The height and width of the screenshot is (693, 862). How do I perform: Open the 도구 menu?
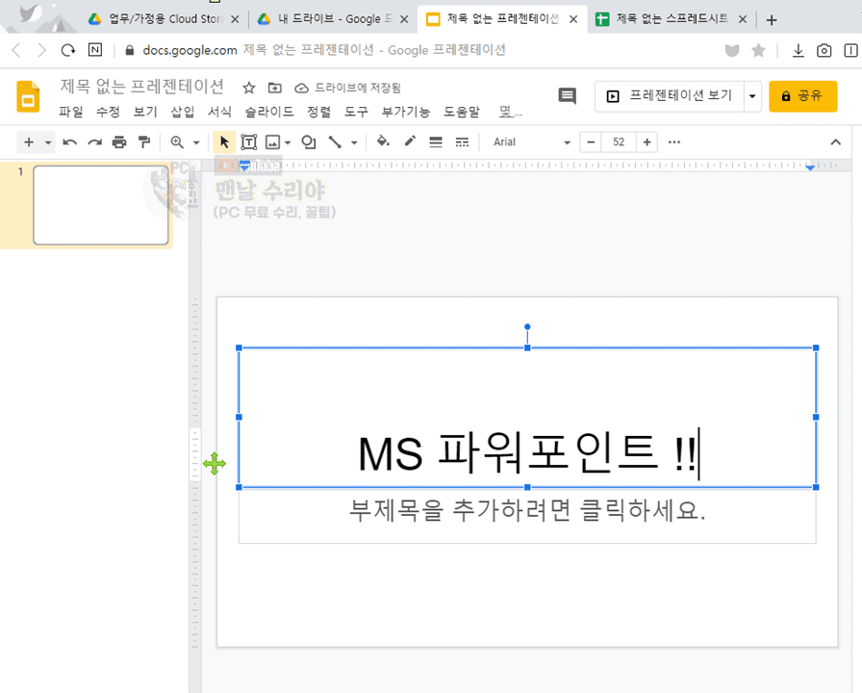(356, 112)
